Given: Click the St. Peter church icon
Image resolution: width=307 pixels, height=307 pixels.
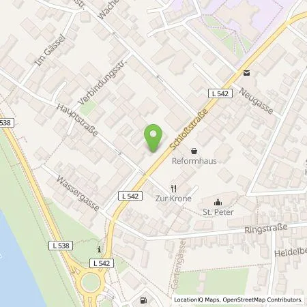Looking at the screenshot, I should (x=218, y=202).
